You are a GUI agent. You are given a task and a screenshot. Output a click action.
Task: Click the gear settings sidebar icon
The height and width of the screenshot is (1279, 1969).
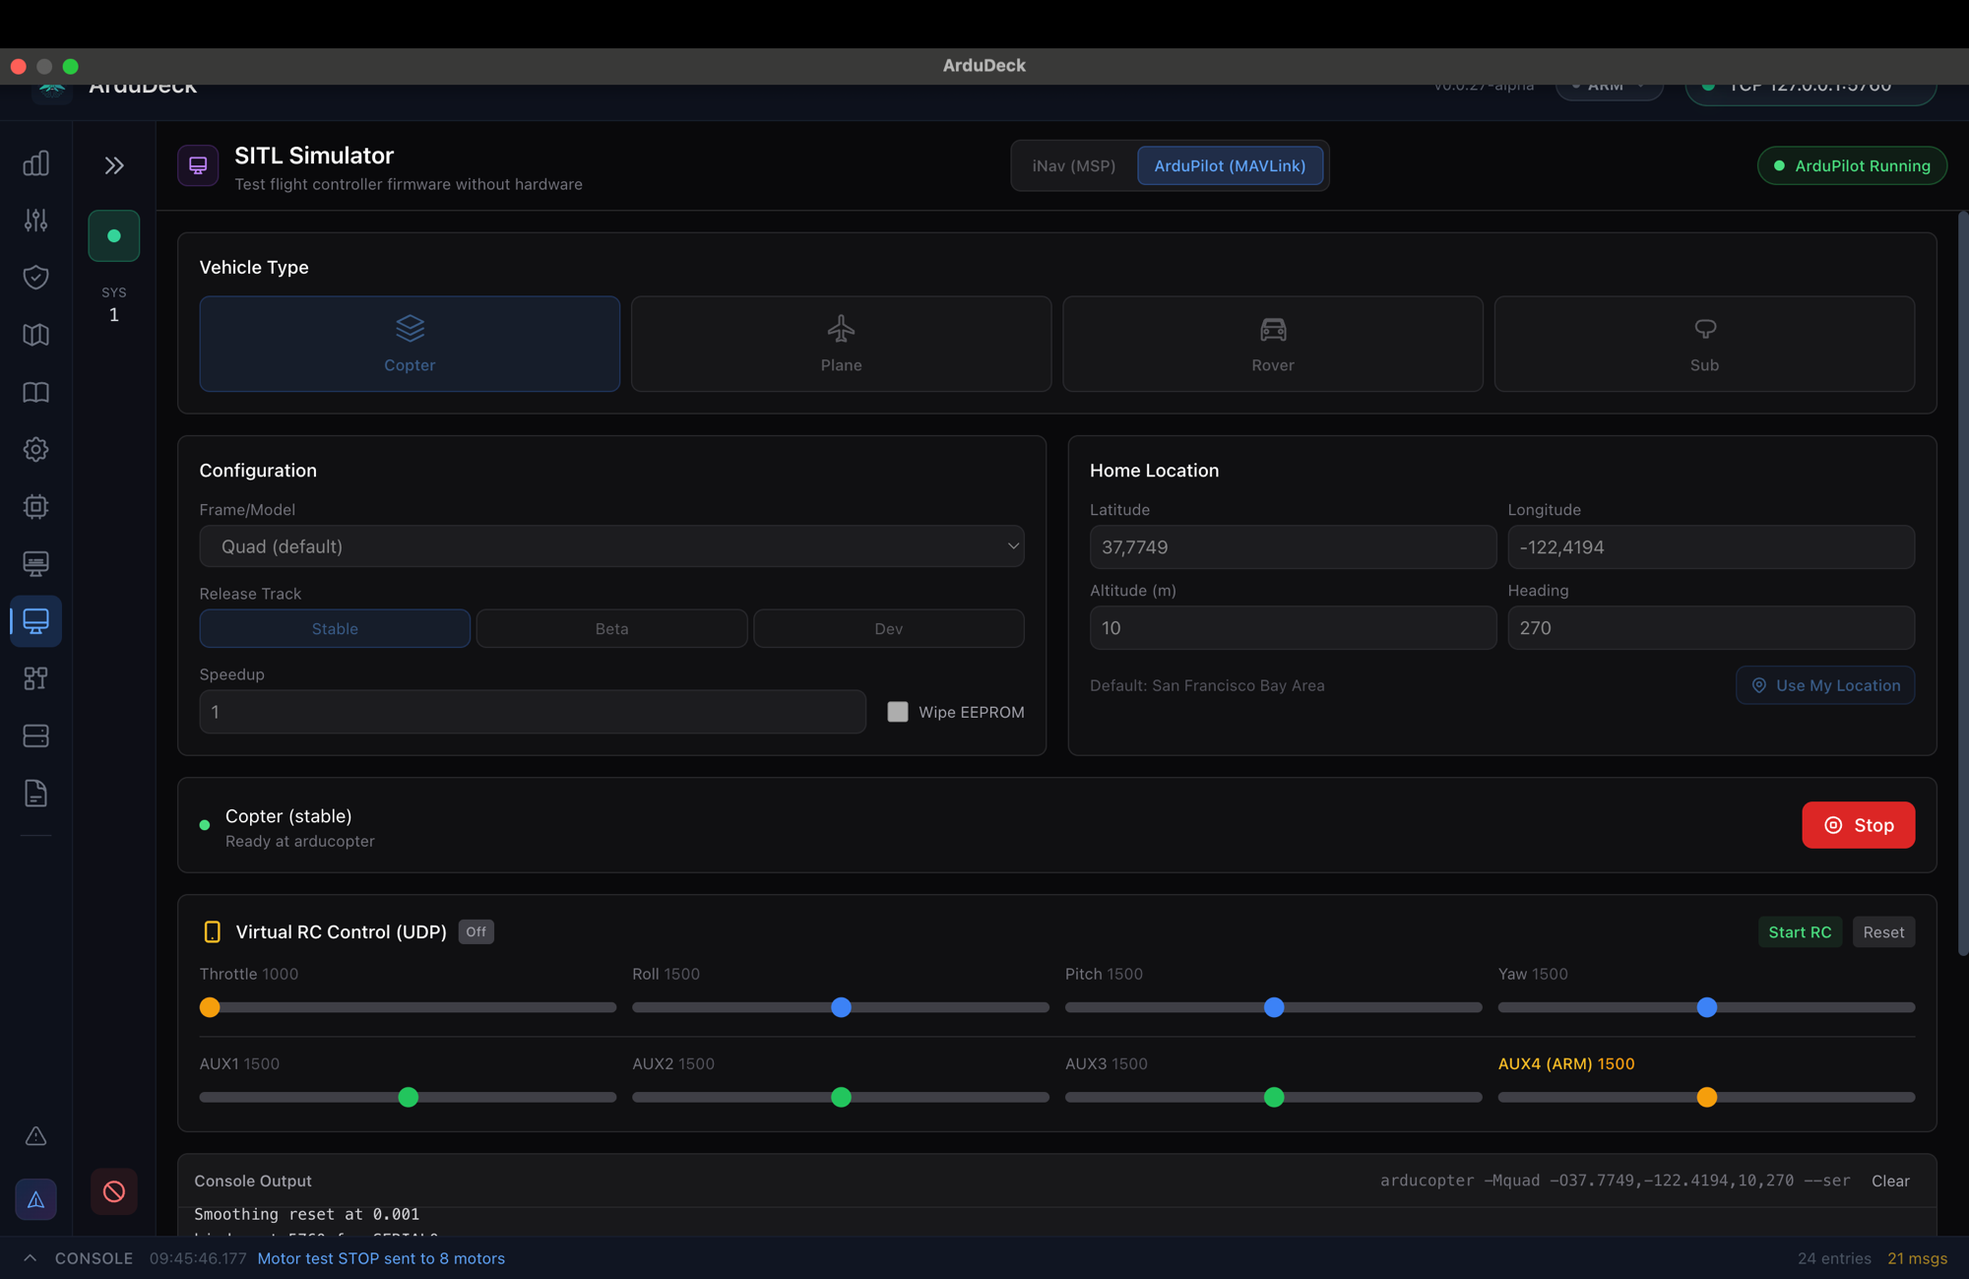pos(35,449)
